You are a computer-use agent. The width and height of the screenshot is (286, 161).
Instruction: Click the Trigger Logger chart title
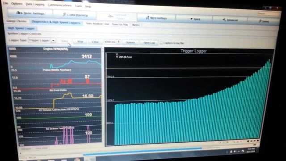(x=193, y=51)
